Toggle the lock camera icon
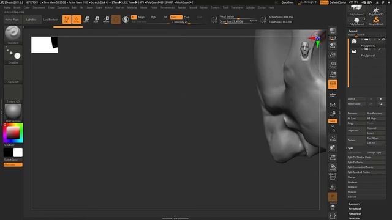 coord(333,114)
